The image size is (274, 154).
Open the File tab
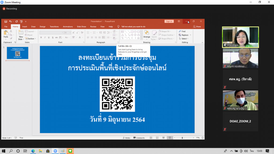coord(6,26)
